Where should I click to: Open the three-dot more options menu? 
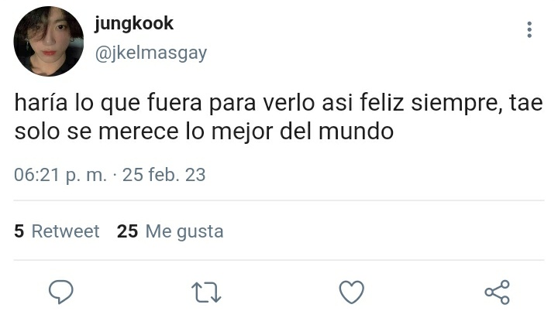pyautogui.click(x=529, y=29)
